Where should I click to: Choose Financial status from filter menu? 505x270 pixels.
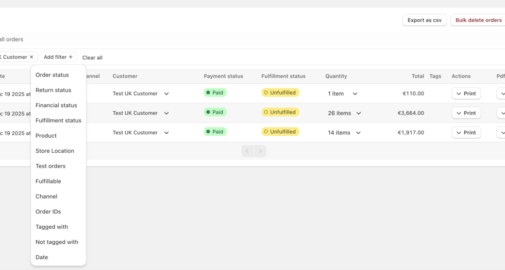click(56, 105)
